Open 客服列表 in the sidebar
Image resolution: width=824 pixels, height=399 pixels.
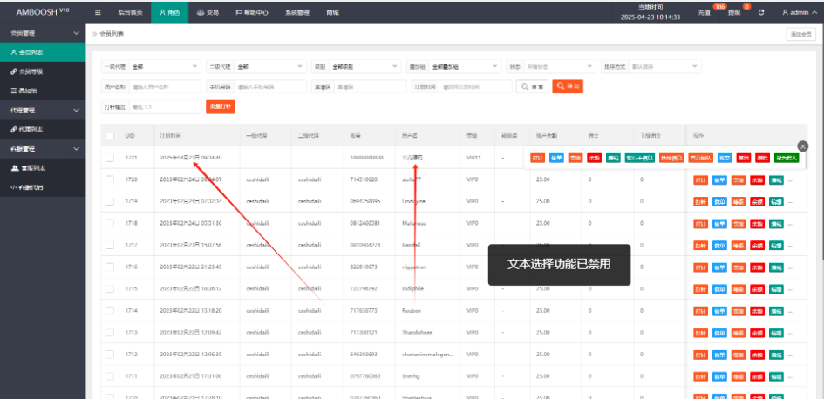(43, 168)
